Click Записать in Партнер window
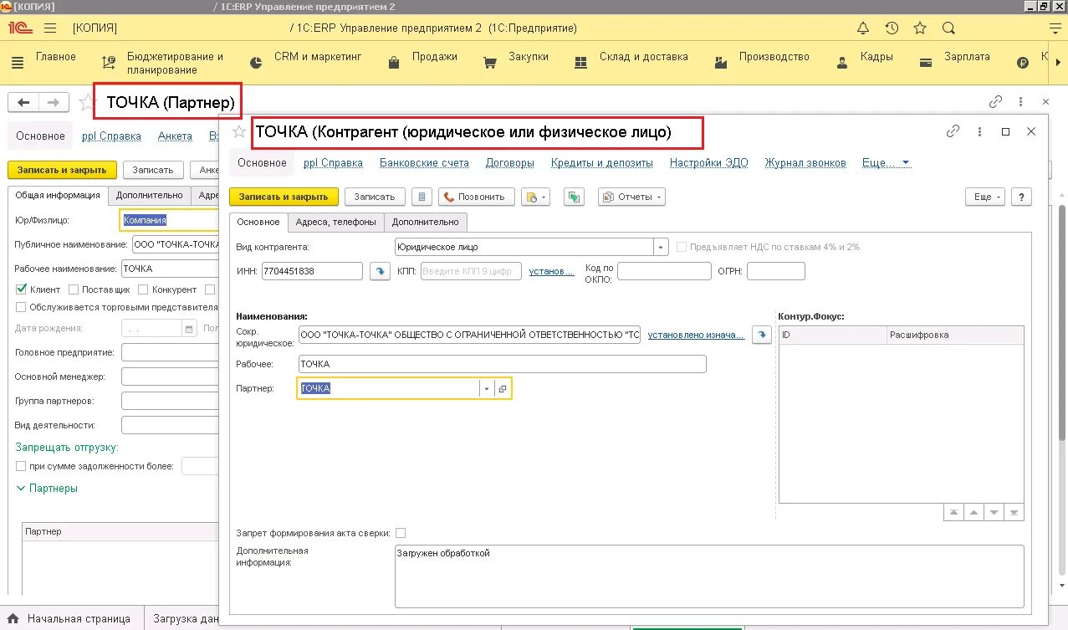This screenshot has height=630, width=1068. pyautogui.click(x=153, y=170)
